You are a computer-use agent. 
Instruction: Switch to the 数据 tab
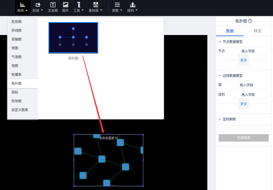click(x=230, y=31)
